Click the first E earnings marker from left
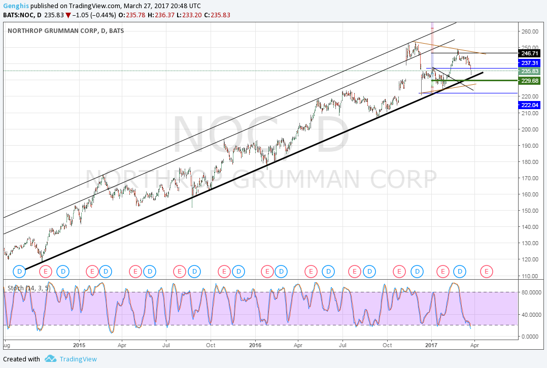Screen dimensions: 547x368 click(46, 272)
